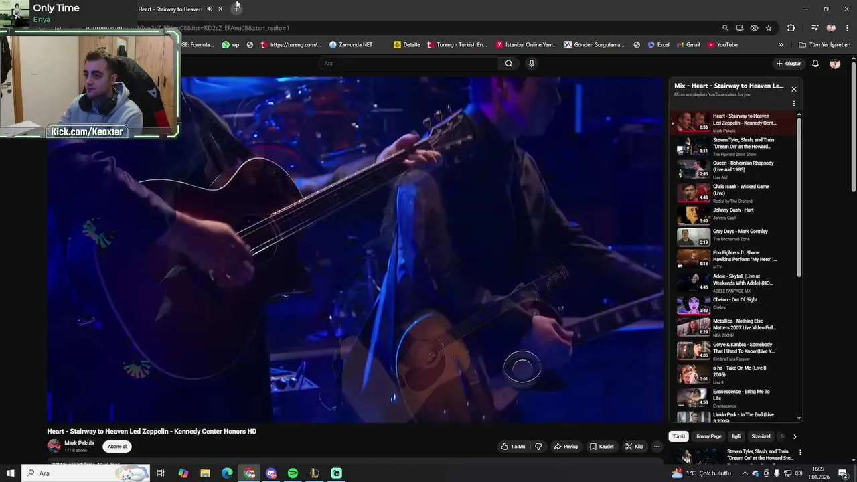The height and width of the screenshot is (482, 857).
Task: Open the browser extensions puzzle icon
Action: [x=791, y=28]
